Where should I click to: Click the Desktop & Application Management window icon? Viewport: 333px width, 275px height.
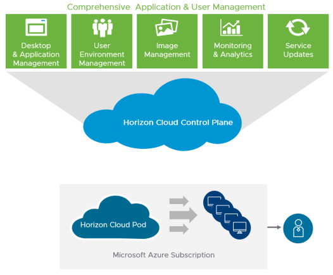click(x=36, y=27)
